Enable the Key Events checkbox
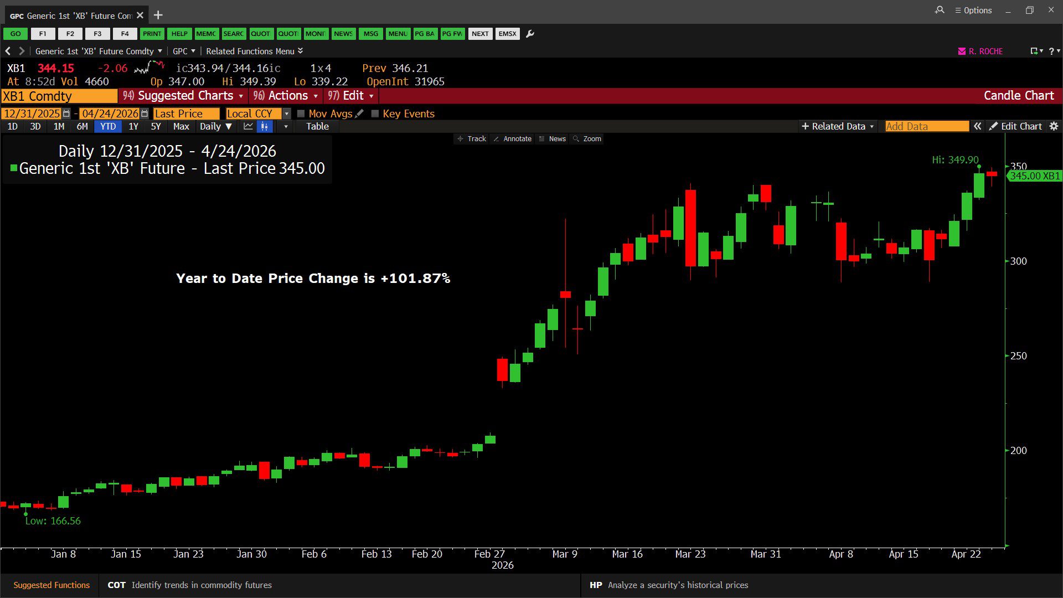This screenshot has height=598, width=1063. (x=375, y=114)
